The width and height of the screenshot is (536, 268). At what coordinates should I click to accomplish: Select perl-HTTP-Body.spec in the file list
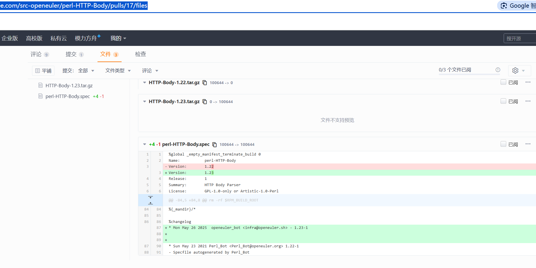click(67, 96)
